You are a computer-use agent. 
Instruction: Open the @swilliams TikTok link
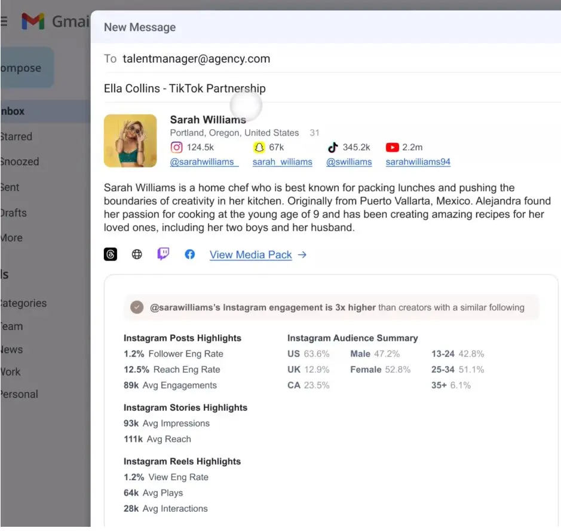(x=349, y=162)
